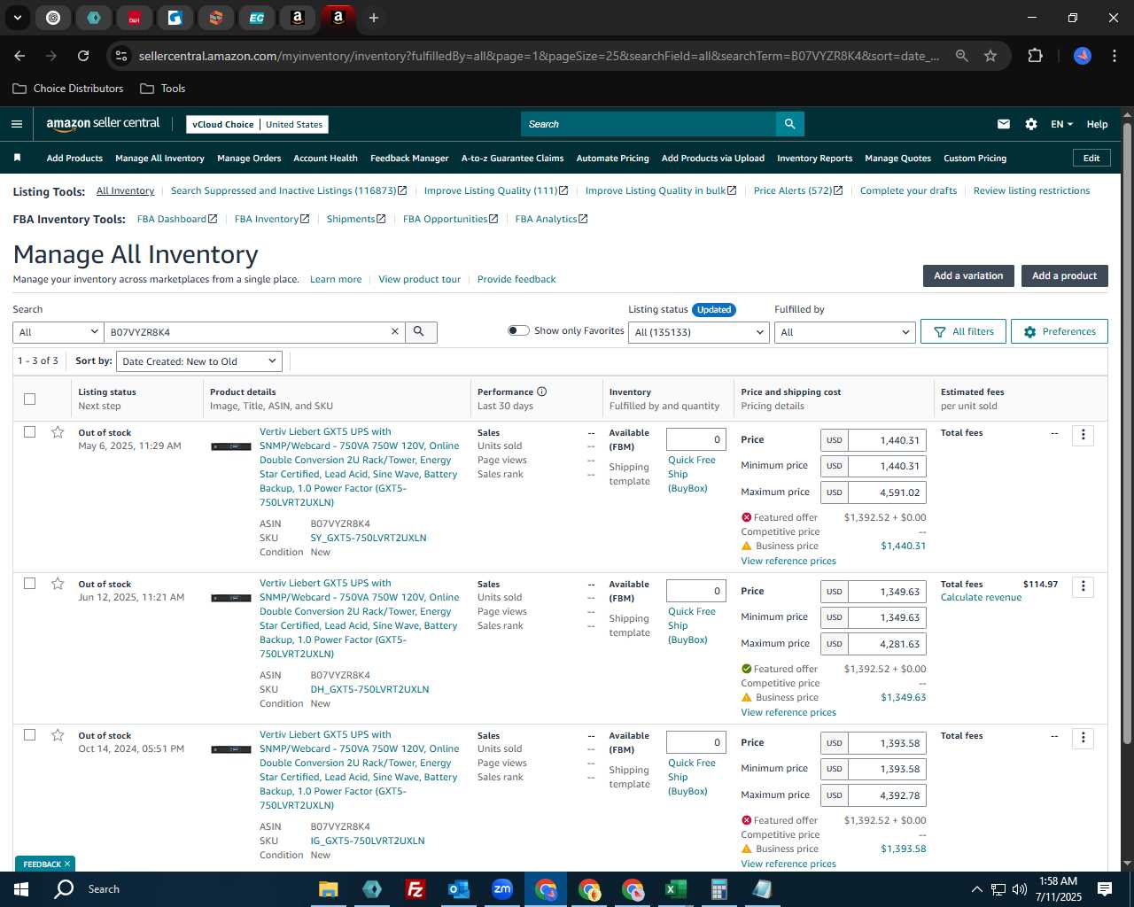Clear the B07VYZR8K4 search term
The image size is (1134, 907).
pyautogui.click(x=395, y=331)
